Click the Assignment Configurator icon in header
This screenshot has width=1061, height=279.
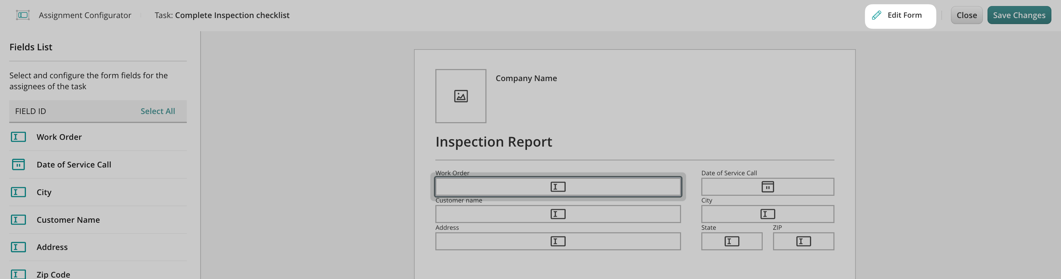[x=23, y=15]
